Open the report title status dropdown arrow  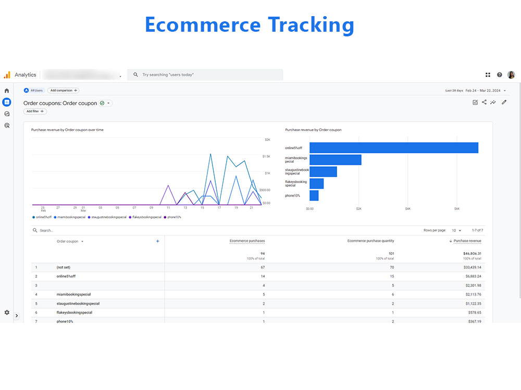pos(108,103)
